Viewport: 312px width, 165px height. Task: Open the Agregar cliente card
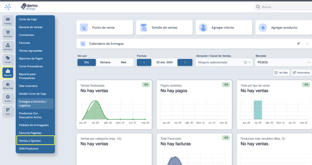224,28
